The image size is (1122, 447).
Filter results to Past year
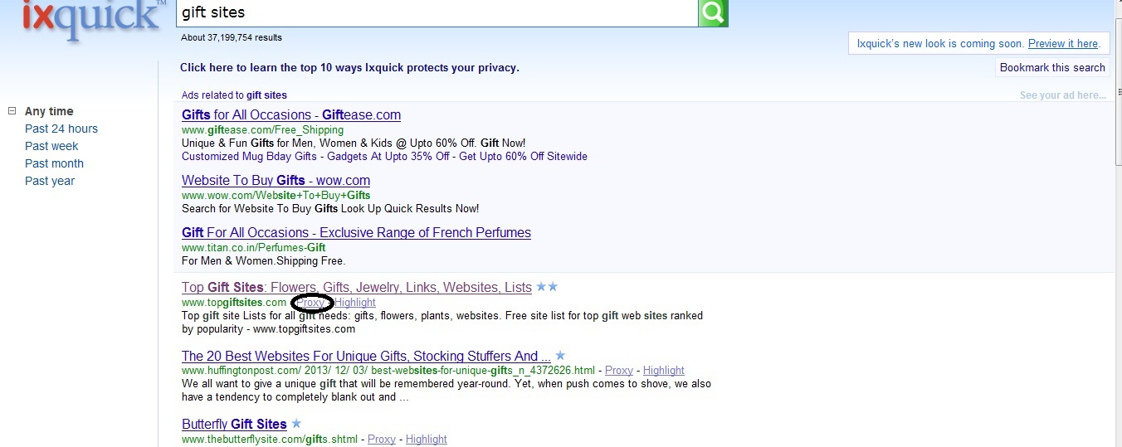50,181
